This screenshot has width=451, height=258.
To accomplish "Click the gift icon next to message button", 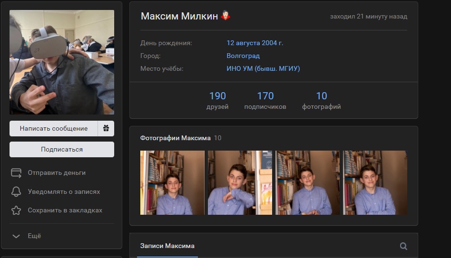I will click(106, 128).
